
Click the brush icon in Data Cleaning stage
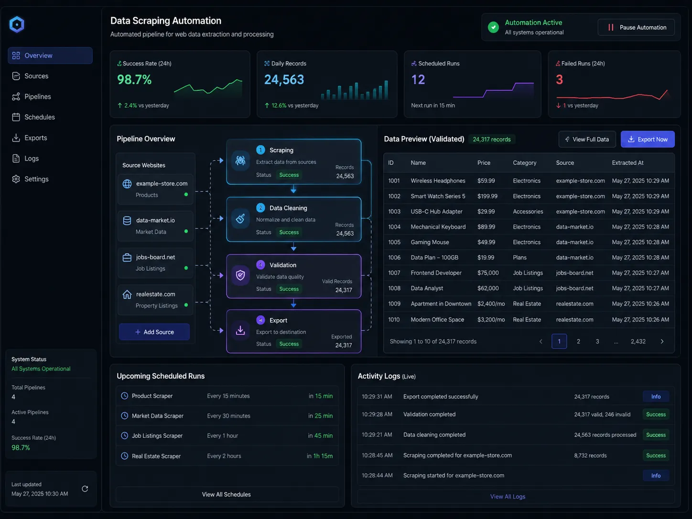click(240, 218)
